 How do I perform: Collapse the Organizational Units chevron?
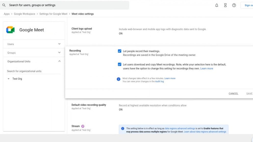pos(59,61)
